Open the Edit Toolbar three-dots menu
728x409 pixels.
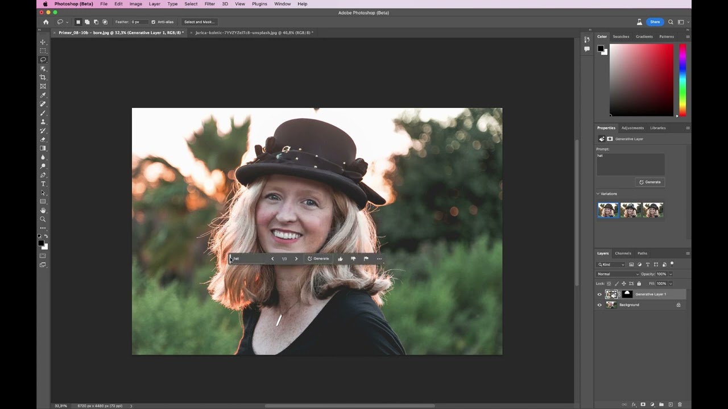click(x=43, y=228)
